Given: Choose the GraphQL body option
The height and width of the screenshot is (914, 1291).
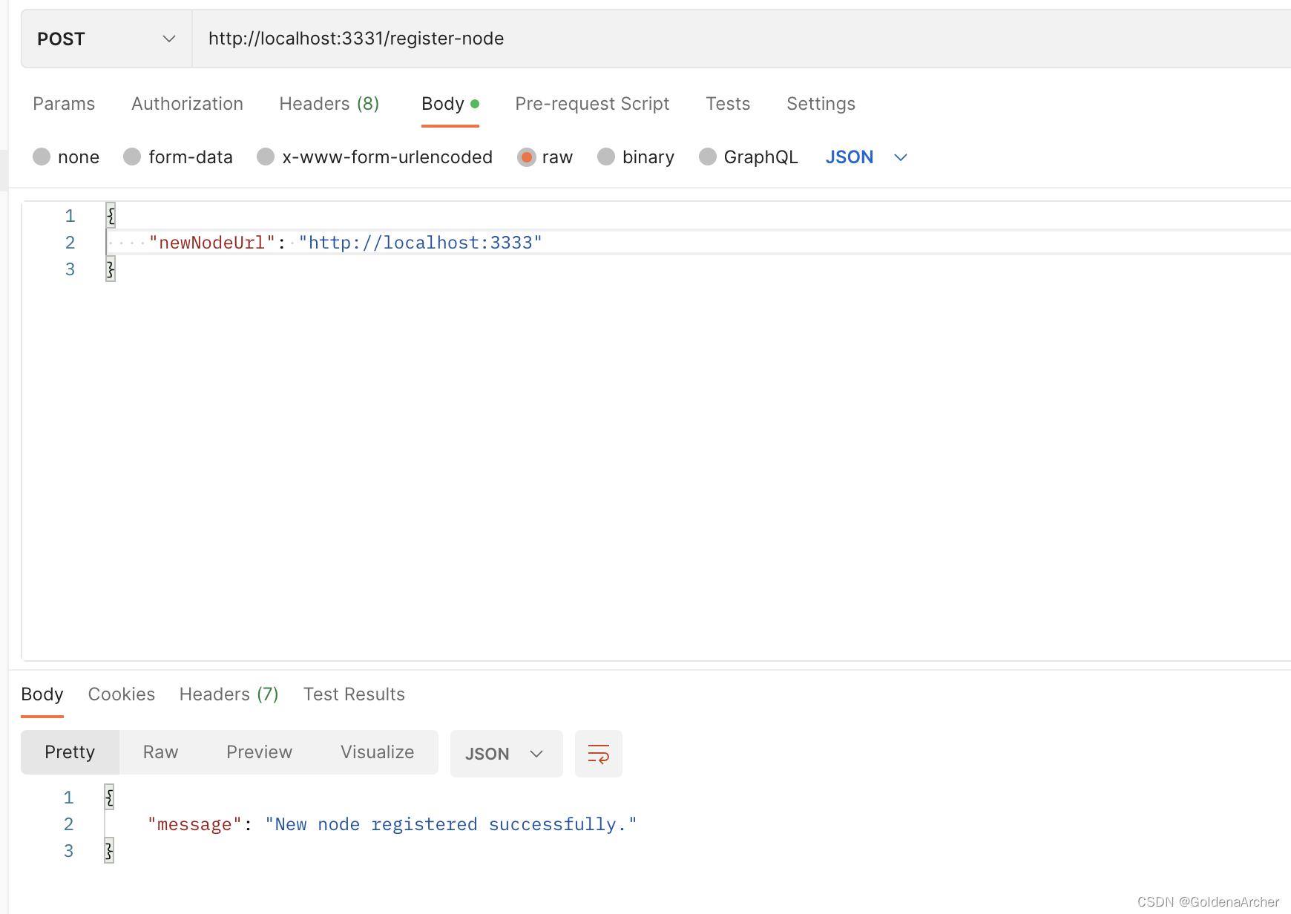Looking at the screenshot, I should tap(749, 157).
